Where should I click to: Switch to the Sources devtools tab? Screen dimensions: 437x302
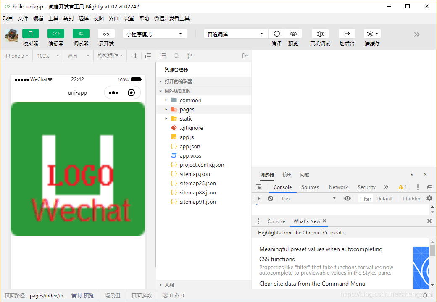pos(310,187)
